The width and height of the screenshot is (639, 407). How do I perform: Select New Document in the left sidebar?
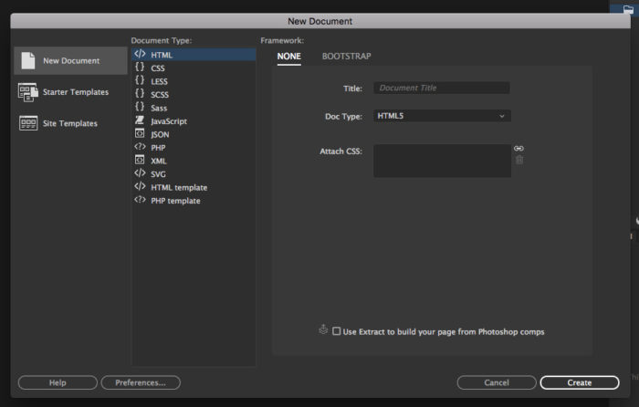tap(70, 61)
